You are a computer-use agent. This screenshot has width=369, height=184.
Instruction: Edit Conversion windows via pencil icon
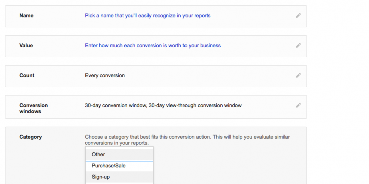[x=298, y=105]
